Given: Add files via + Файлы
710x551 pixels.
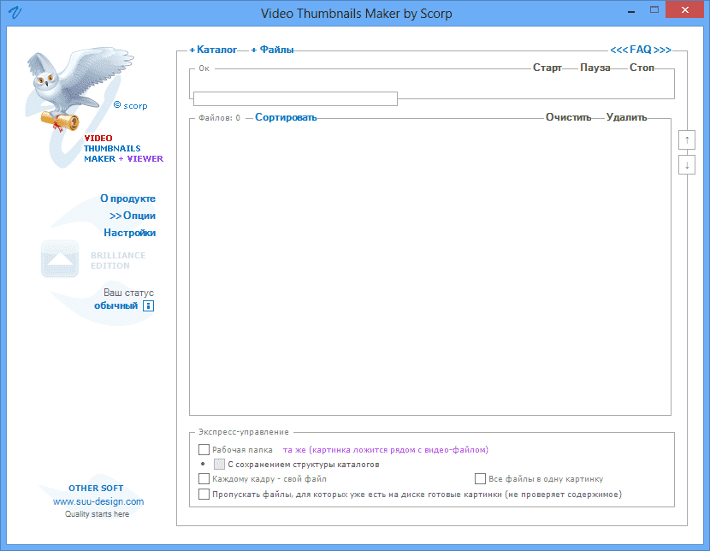Looking at the screenshot, I should [x=272, y=50].
